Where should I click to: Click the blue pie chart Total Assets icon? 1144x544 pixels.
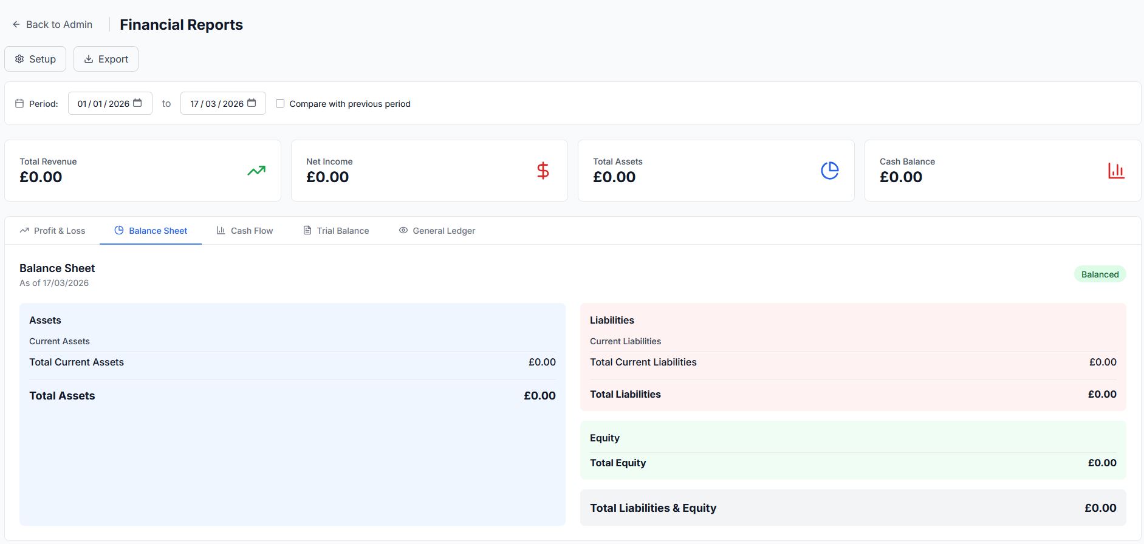830,171
